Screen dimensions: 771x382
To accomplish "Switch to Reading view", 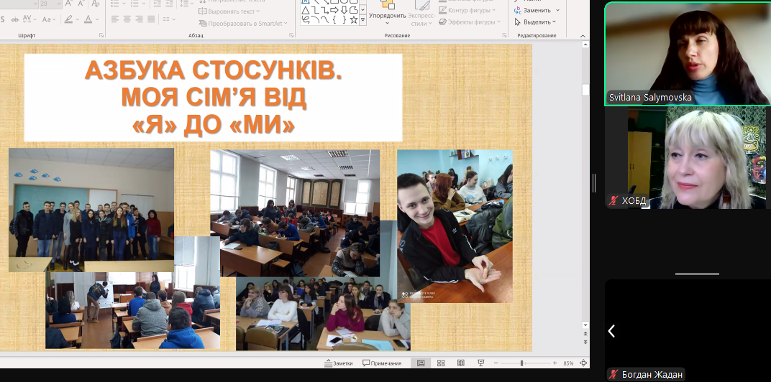I will 461,363.
